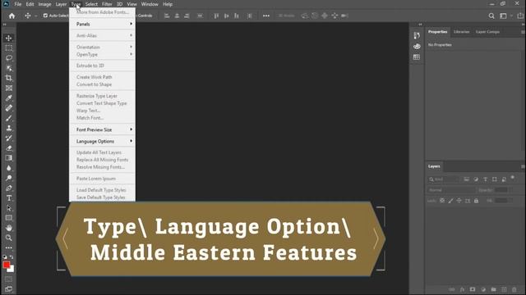Click the white background color swatch
Screen dimensions: 526x295
[x=11, y=269]
